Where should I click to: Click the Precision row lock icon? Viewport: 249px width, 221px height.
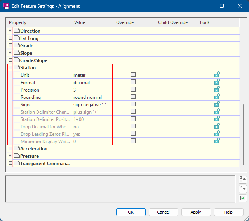pyautogui.click(x=217, y=89)
